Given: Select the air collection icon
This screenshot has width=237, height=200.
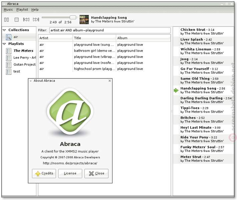Looking at the screenshot, I should click(x=9, y=37).
